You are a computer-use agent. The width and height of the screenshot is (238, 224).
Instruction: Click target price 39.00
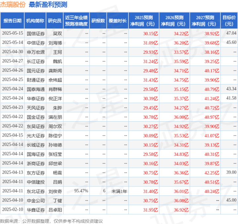point(231,172)
